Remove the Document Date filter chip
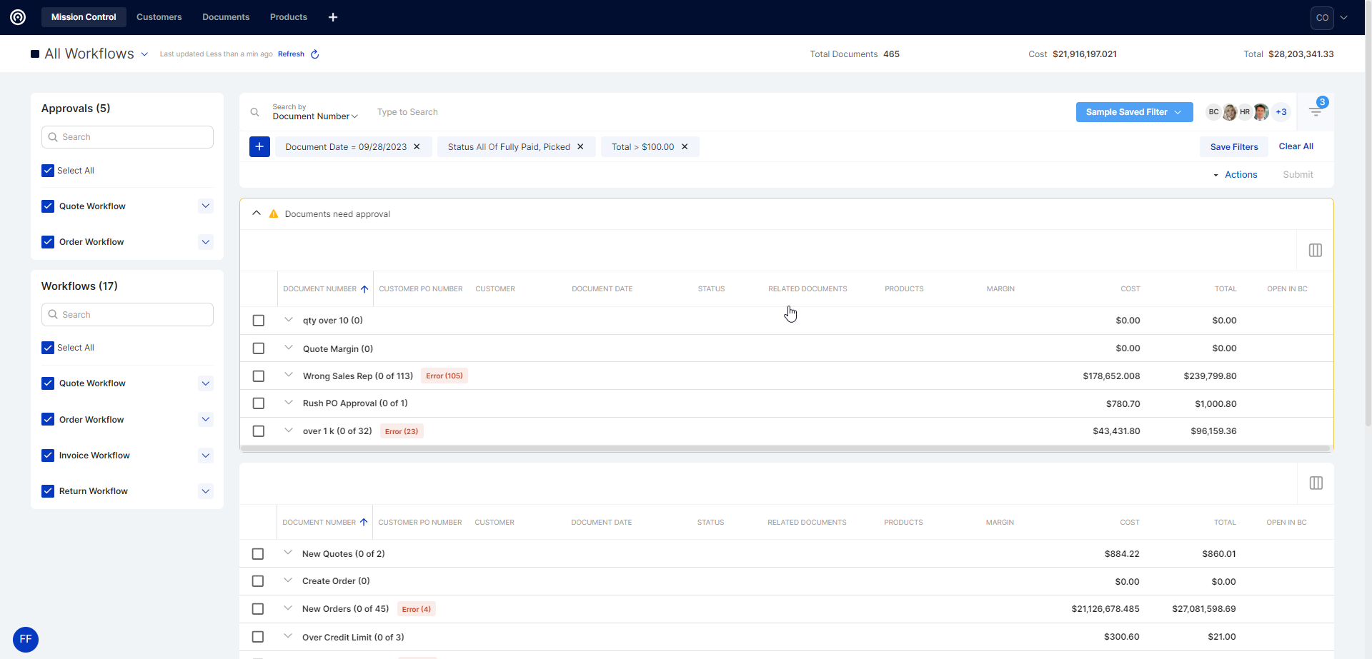 click(417, 147)
